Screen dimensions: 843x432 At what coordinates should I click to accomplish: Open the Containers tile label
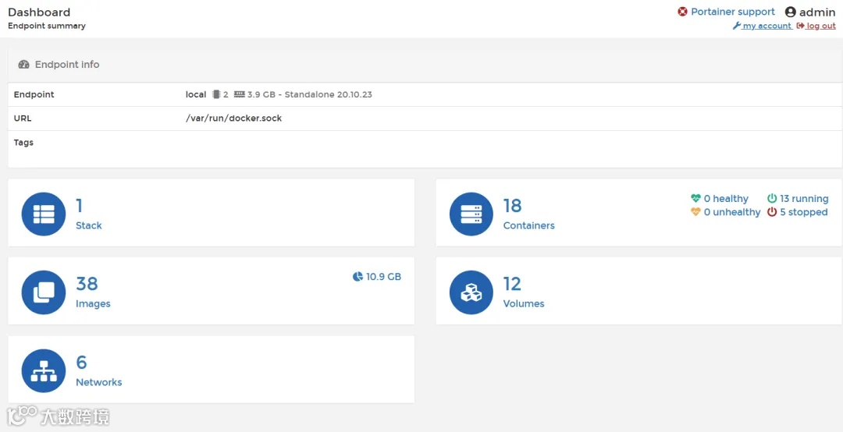coord(529,225)
